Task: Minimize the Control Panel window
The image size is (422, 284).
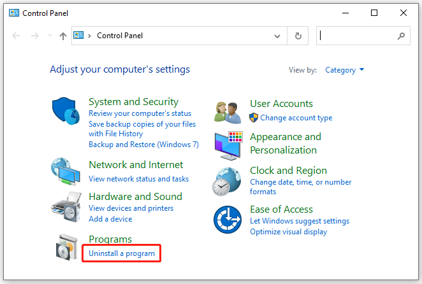Action: pyautogui.click(x=346, y=13)
